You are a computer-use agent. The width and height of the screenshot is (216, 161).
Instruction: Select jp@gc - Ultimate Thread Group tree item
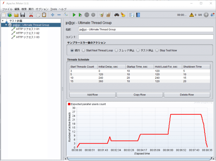pos(31,25)
